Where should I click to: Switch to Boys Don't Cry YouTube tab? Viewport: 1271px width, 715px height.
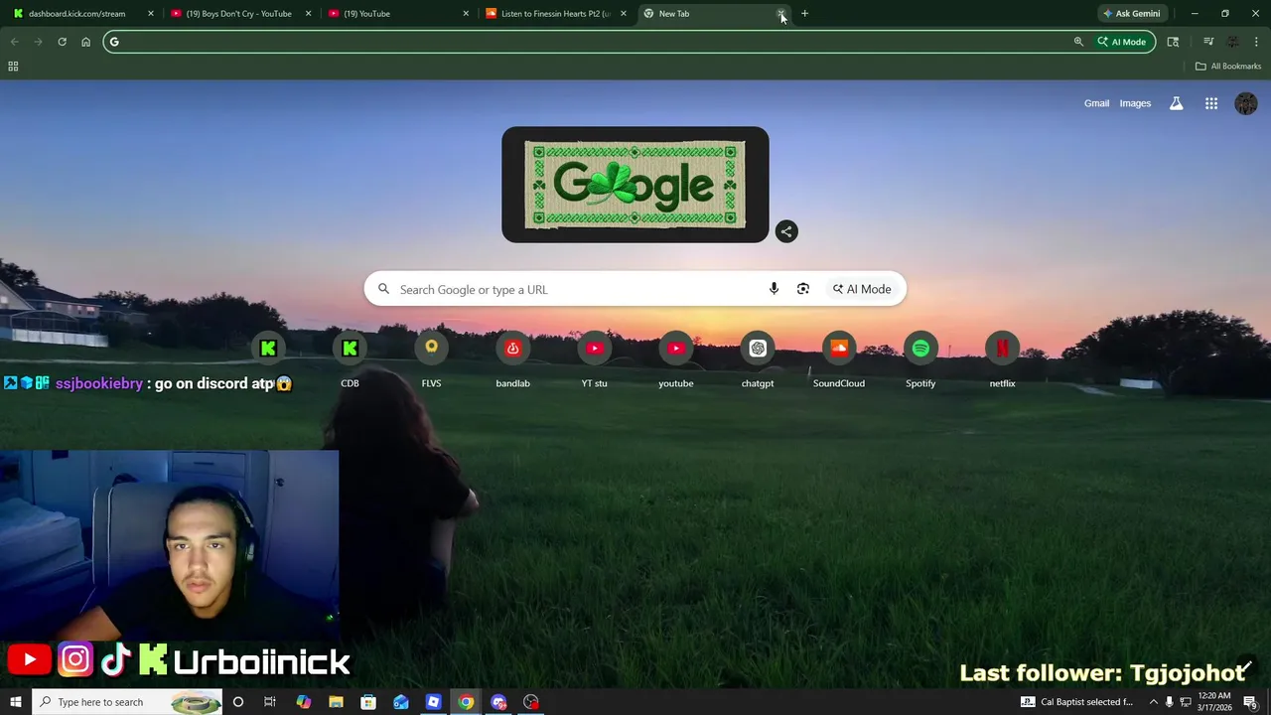point(238,14)
